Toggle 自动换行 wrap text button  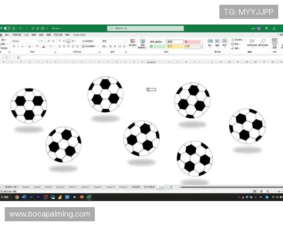click(88, 41)
